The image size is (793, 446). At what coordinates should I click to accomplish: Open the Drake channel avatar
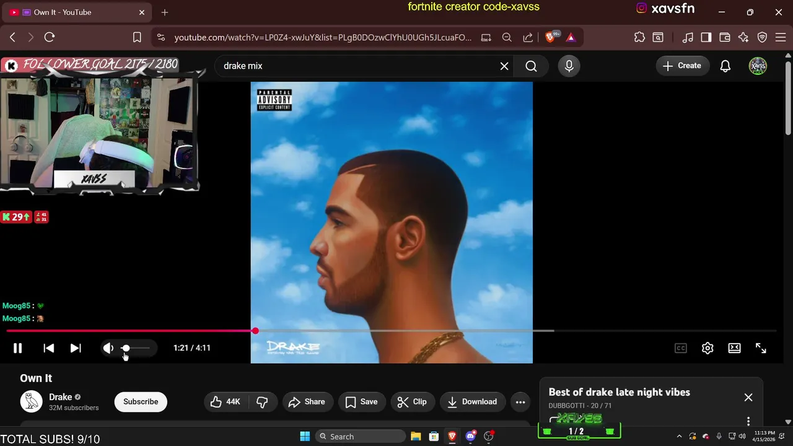31,402
